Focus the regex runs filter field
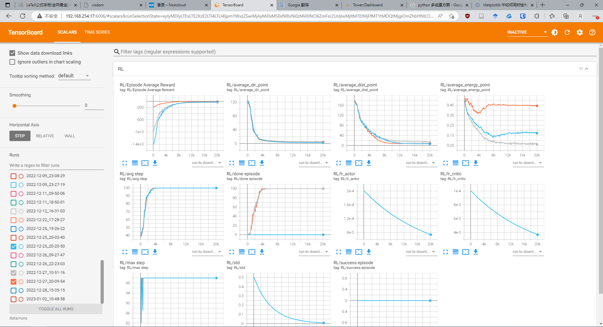Screen dimensions: 603x327 point(57,166)
